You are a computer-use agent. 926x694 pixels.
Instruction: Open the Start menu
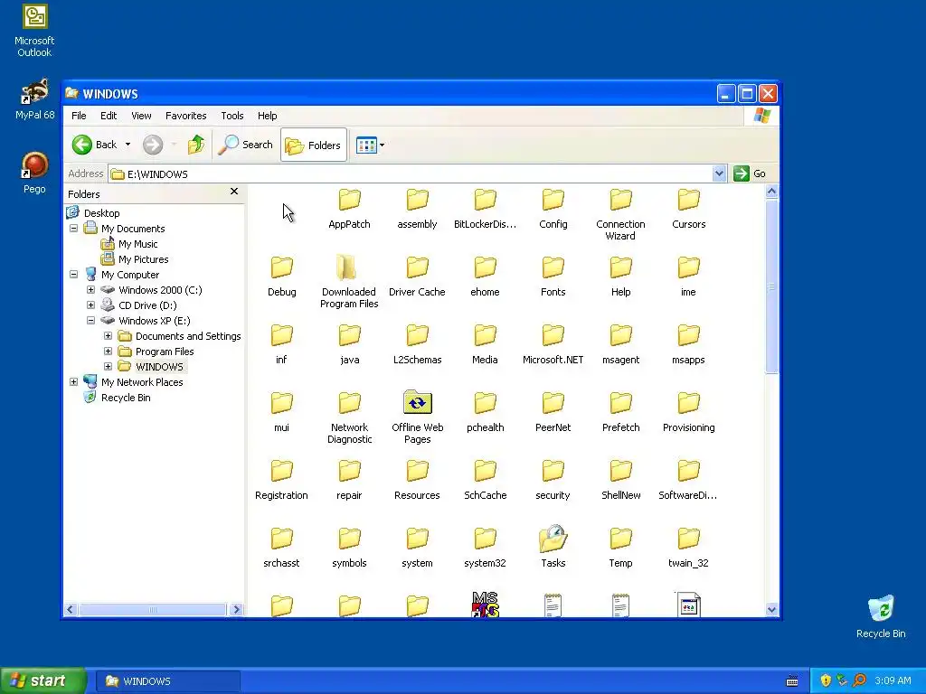(43, 680)
